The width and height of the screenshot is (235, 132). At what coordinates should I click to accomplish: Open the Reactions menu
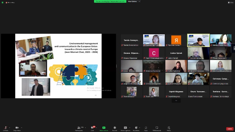tap(136, 128)
